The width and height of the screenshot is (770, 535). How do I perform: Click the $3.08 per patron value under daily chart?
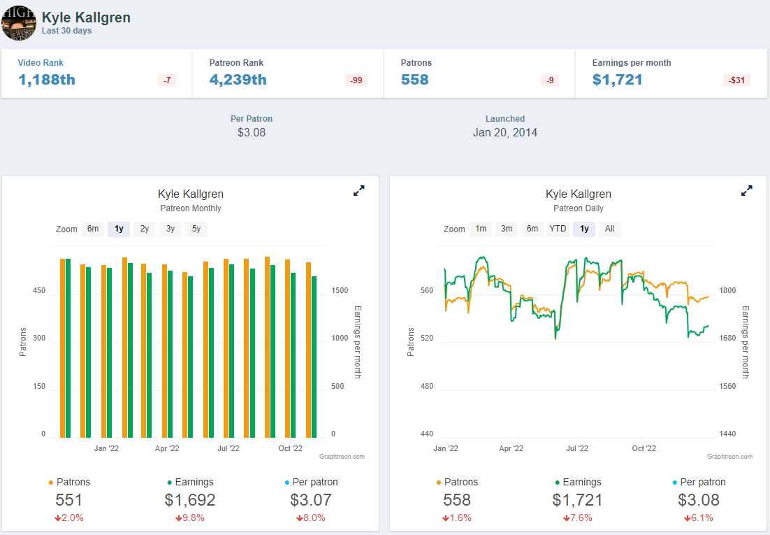[699, 499]
